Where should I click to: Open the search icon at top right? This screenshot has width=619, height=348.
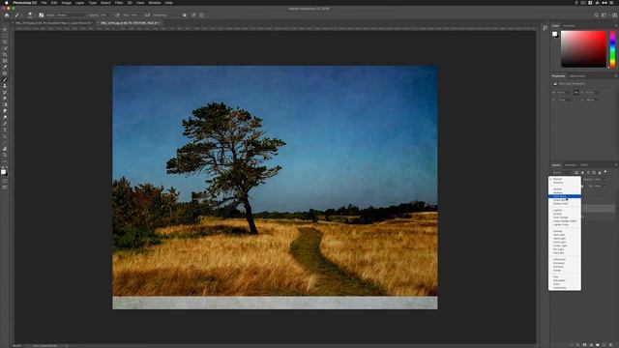(x=596, y=15)
